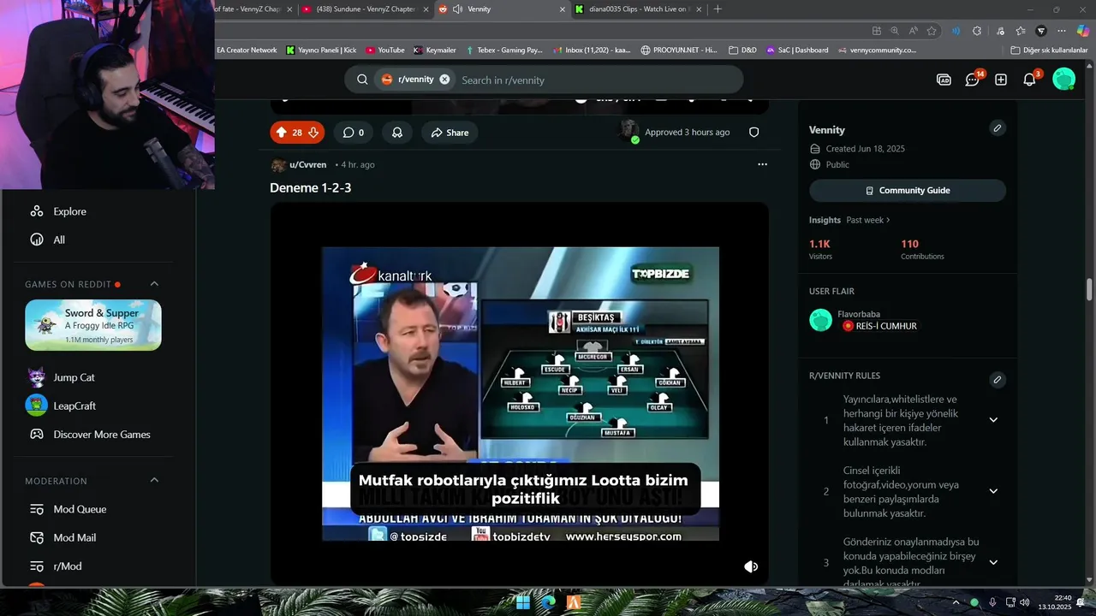The width and height of the screenshot is (1096, 616).
Task: Open the EA Creator Network bookmark
Action: pos(246,50)
